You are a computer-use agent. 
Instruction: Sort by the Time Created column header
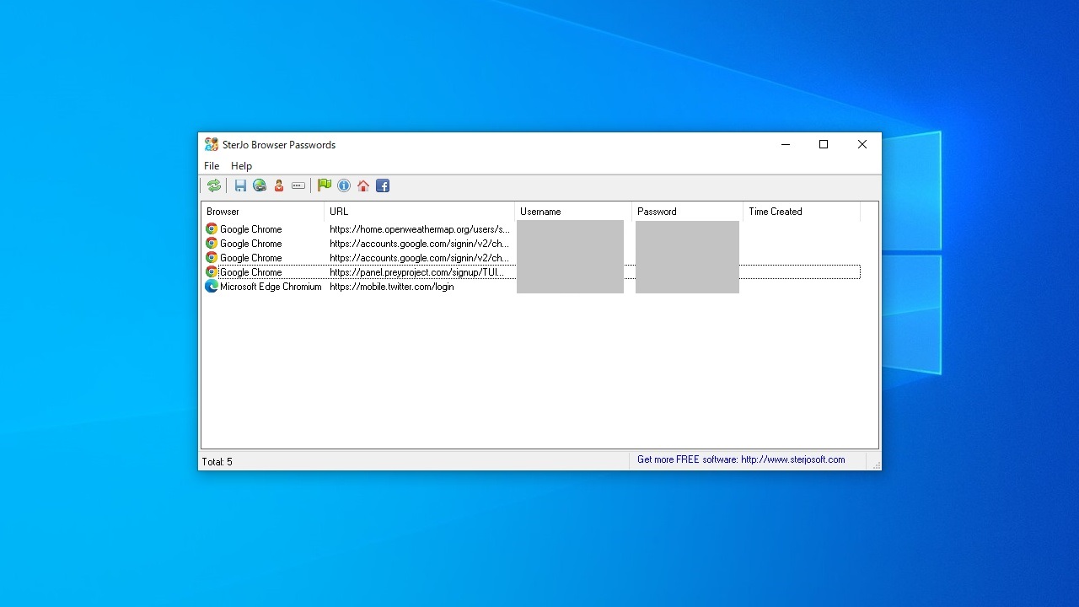pyautogui.click(x=802, y=212)
